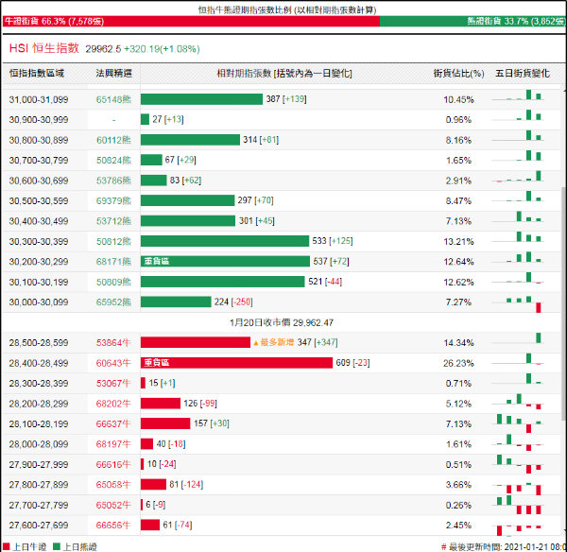
Task: Click the 五日街貨變化 column header
Action: [523, 74]
